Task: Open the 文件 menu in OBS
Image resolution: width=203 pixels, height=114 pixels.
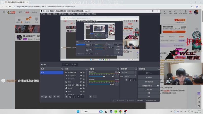Action: coord(43,14)
